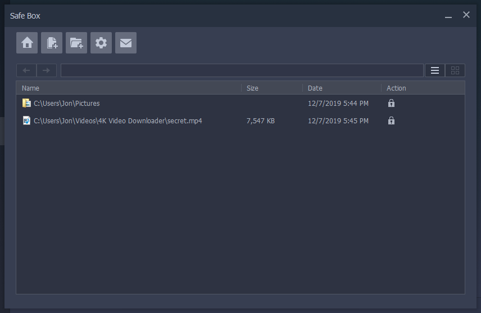Sort by the Size column header
The width and height of the screenshot is (481, 313).
click(272, 88)
